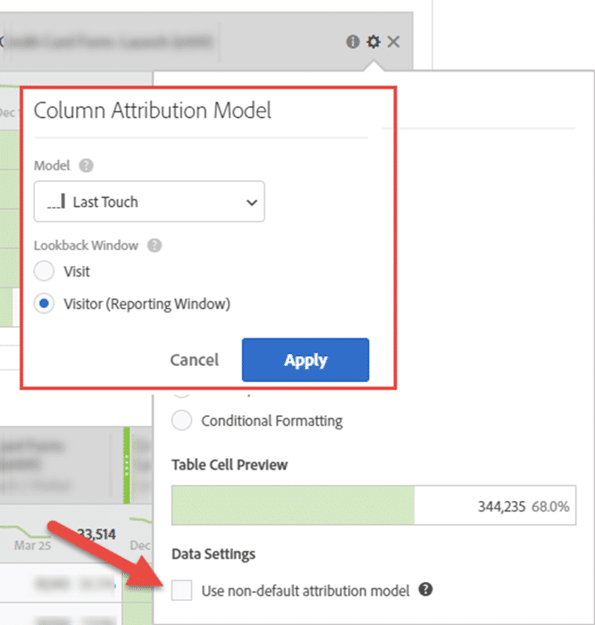Open the column settings gear
Viewport: 595px width, 625px height.
coord(373,41)
